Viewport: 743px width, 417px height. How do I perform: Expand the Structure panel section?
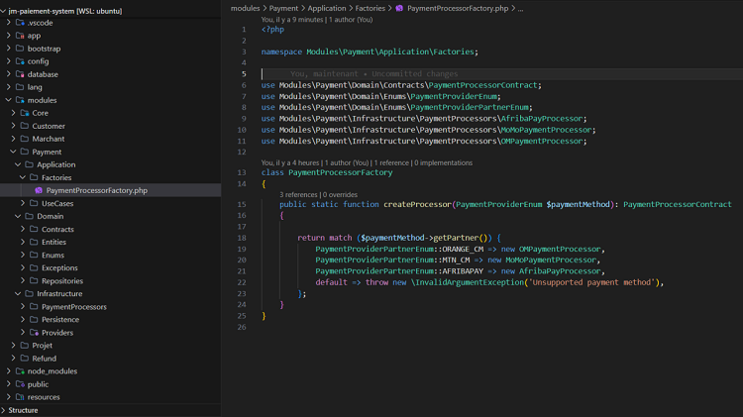tap(3, 410)
